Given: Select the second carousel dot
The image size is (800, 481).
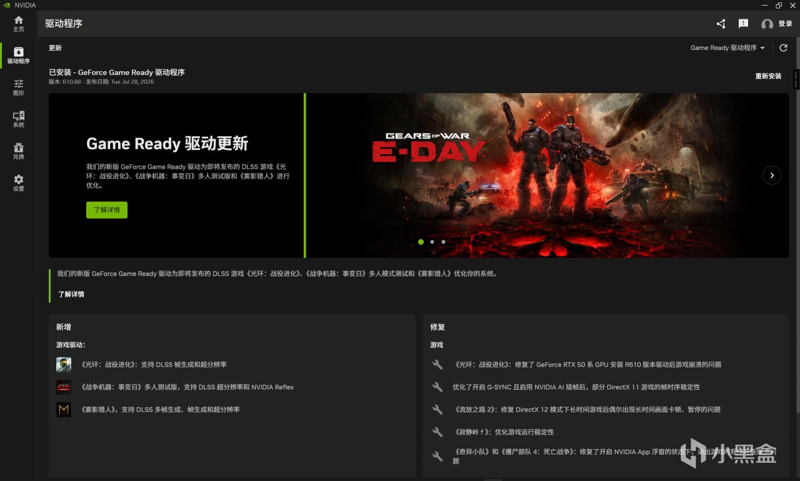Looking at the screenshot, I should (432, 242).
